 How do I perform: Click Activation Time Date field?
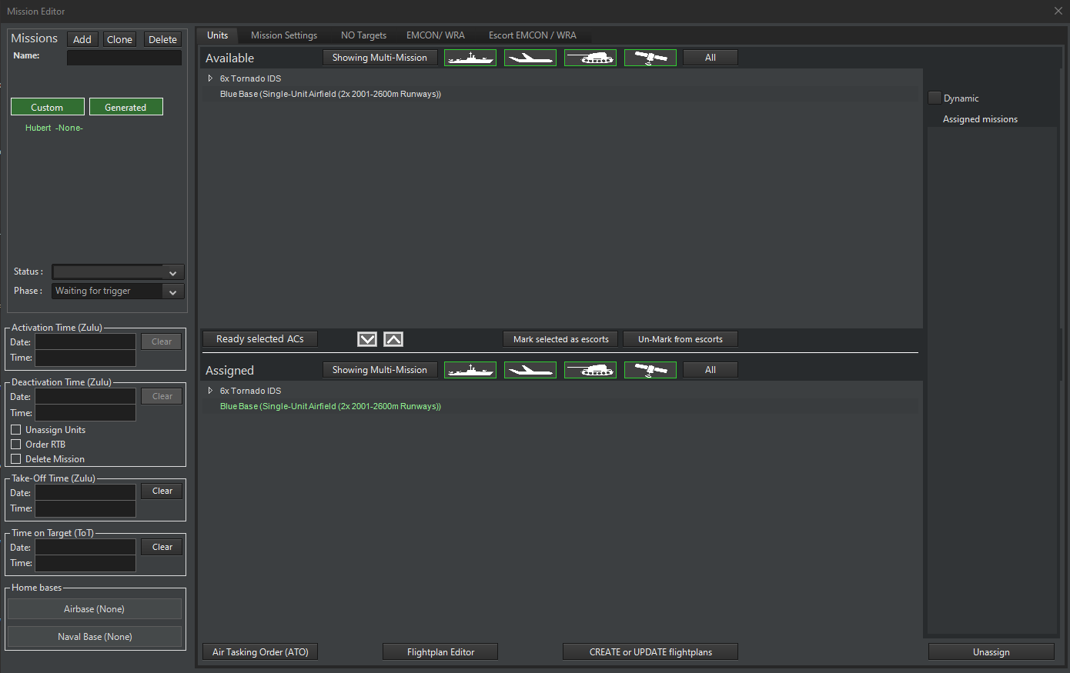pos(85,341)
